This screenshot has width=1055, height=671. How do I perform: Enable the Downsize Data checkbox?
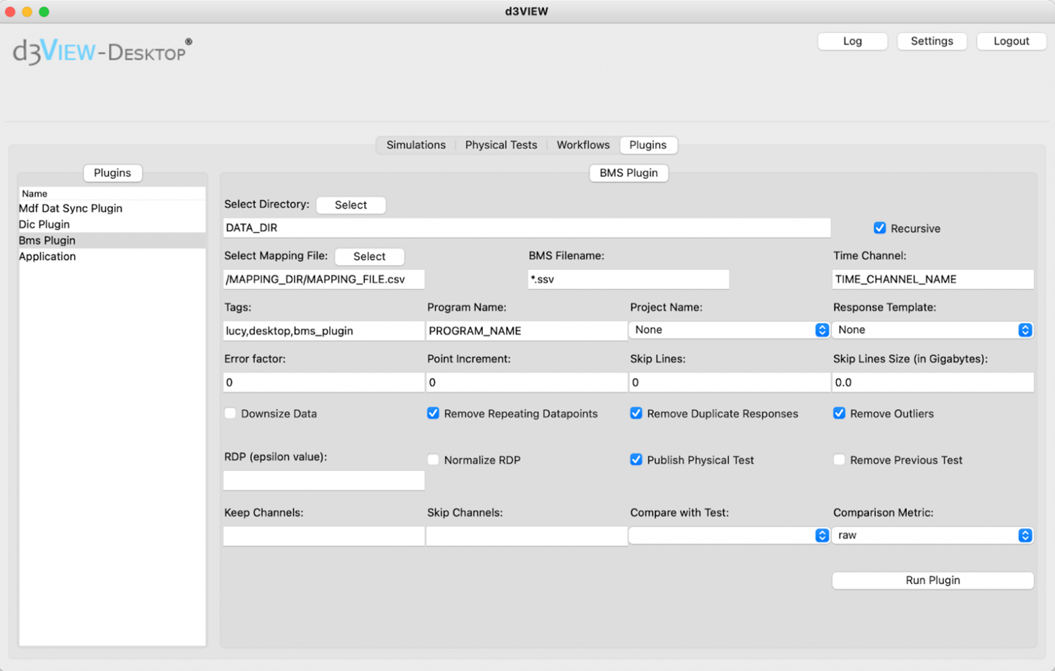(230, 414)
